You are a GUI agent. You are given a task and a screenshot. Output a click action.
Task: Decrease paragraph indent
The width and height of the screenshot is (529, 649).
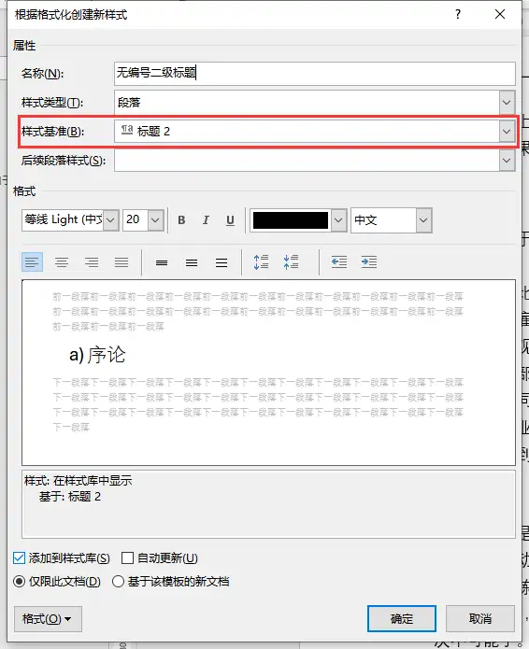339,262
